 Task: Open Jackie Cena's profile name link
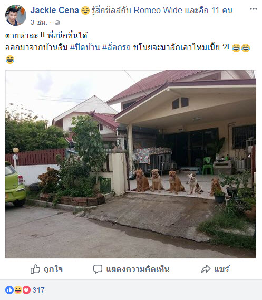[x=54, y=11]
